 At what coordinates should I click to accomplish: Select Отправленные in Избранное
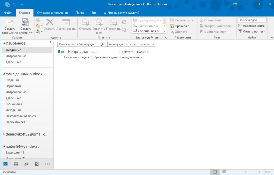point(27,56)
